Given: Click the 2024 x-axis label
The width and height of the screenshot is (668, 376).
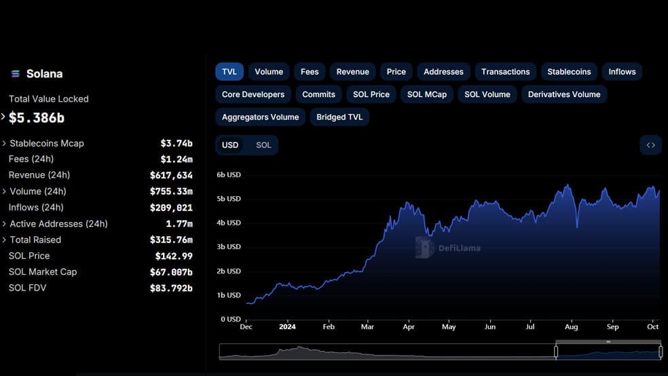Looking at the screenshot, I should (287, 327).
